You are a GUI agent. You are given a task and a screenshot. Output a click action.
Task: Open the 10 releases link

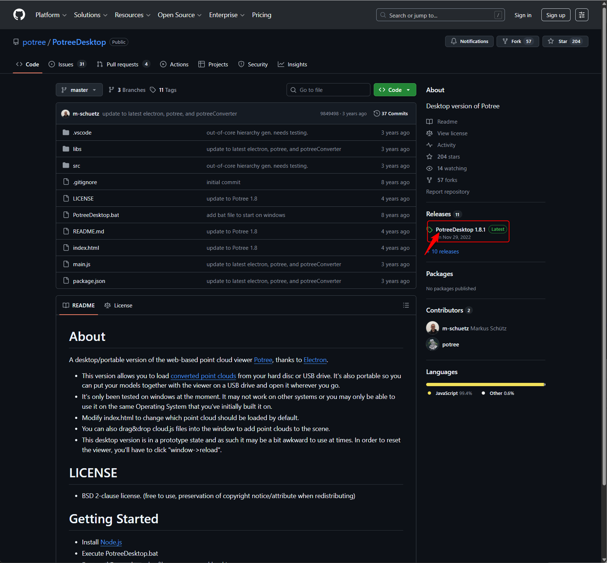click(445, 252)
